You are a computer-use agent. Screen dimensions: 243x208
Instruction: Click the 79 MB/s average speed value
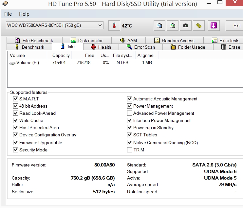228,185
